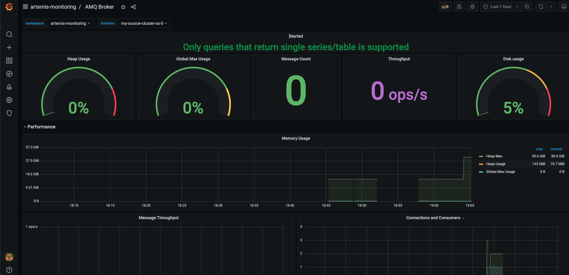Click the Heap Usage 0% gauge value
569x275 pixels.
coord(79,108)
